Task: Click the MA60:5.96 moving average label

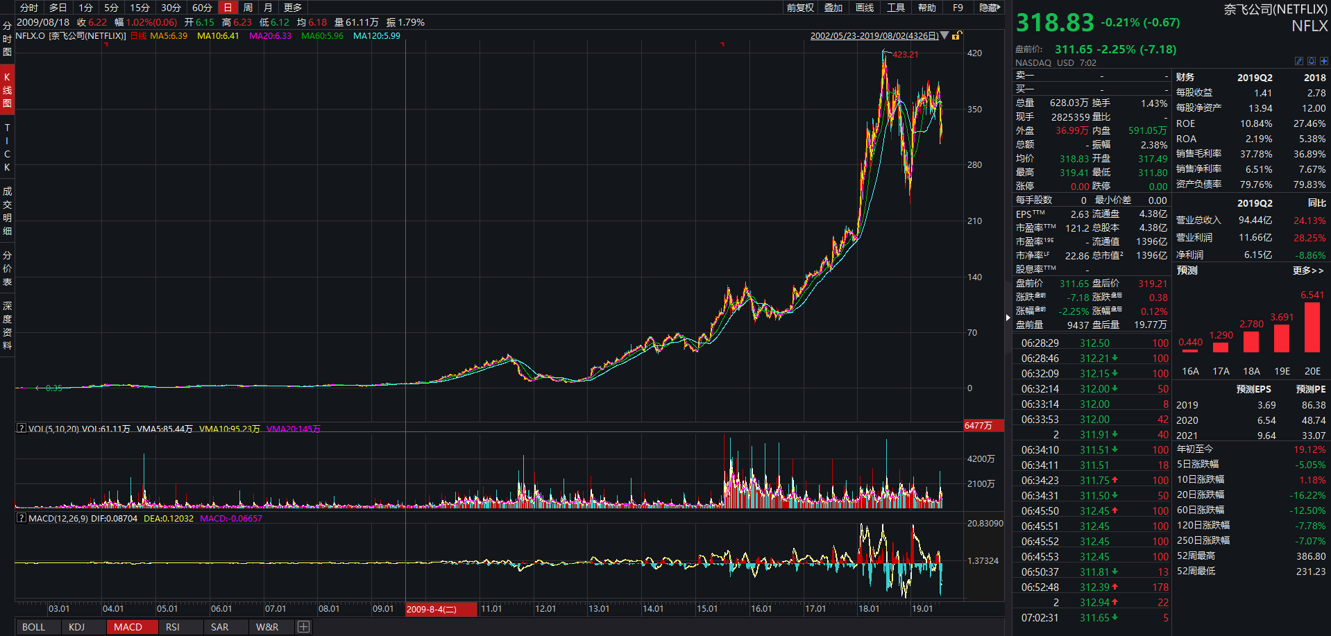Action: [322, 35]
